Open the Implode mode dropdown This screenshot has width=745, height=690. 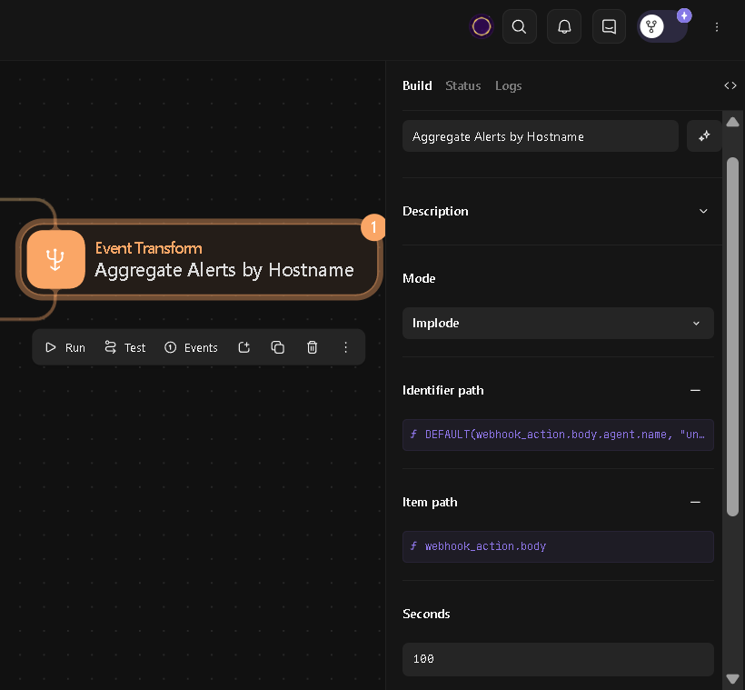tap(558, 323)
